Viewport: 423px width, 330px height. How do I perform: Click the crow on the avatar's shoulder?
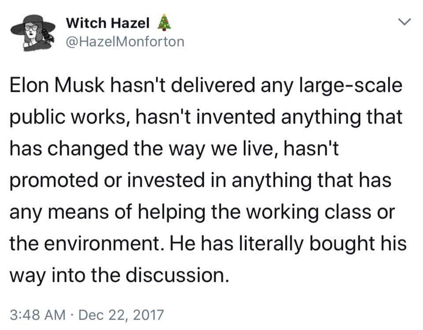click(x=47, y=37)
